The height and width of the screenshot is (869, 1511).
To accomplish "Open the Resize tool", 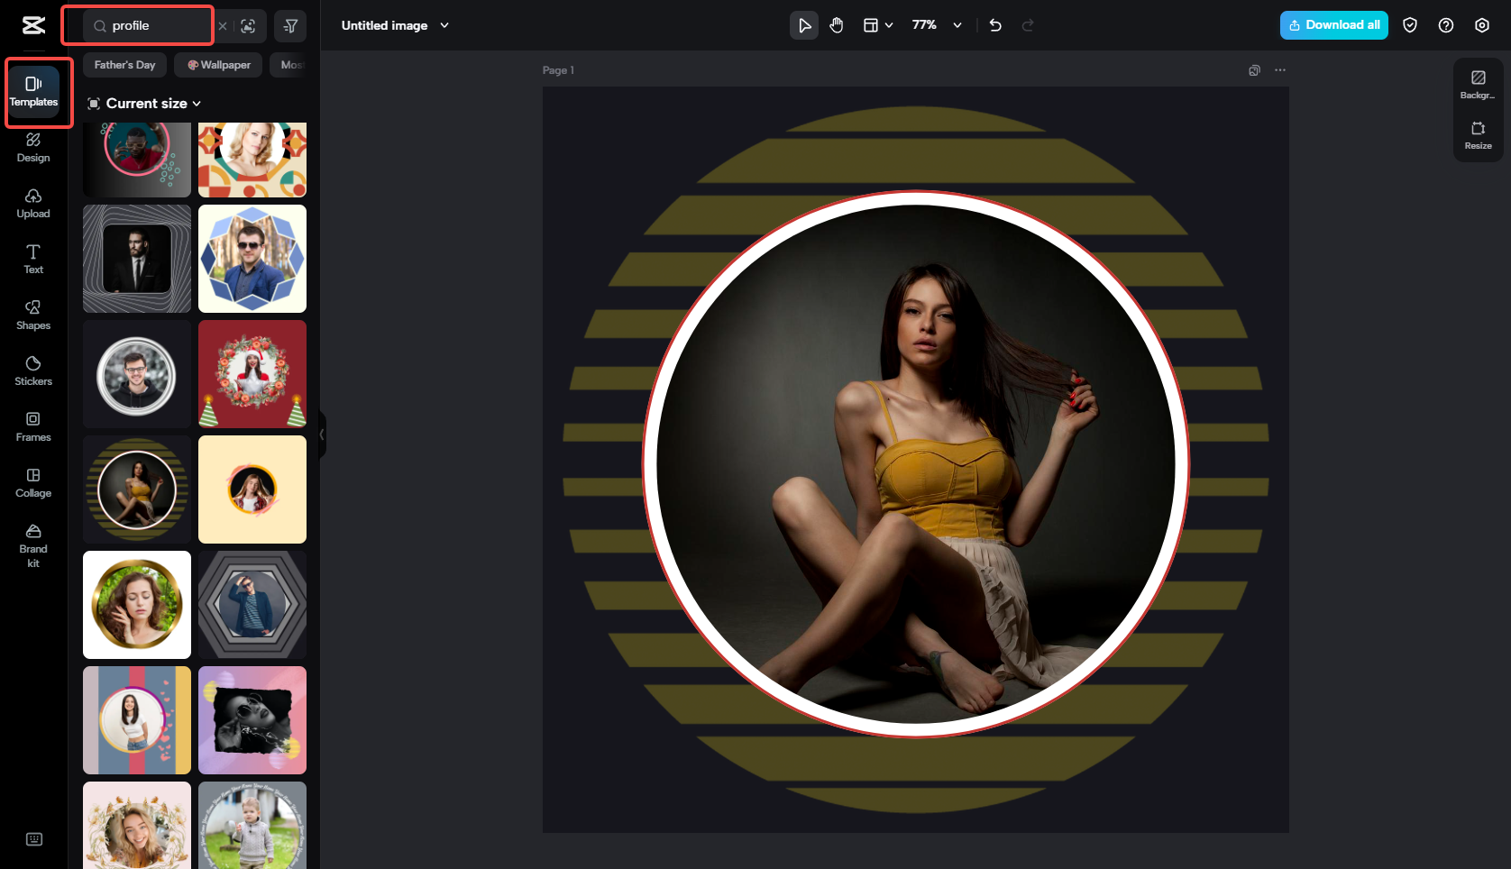I will pyautogui.click(x=1478, y=136).
